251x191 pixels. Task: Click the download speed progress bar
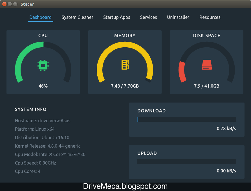tap(187, 119)
